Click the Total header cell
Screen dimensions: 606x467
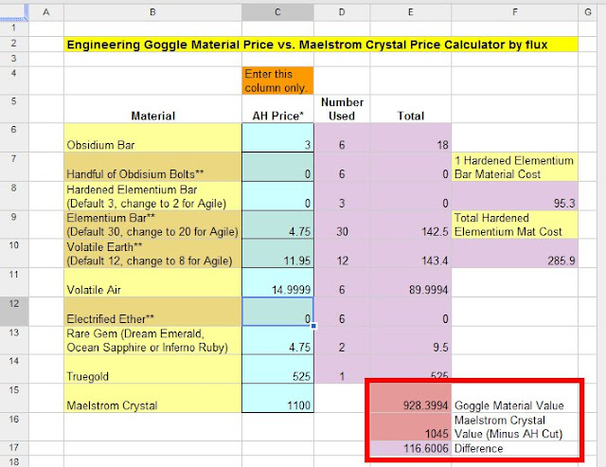[x=410, y=109]
